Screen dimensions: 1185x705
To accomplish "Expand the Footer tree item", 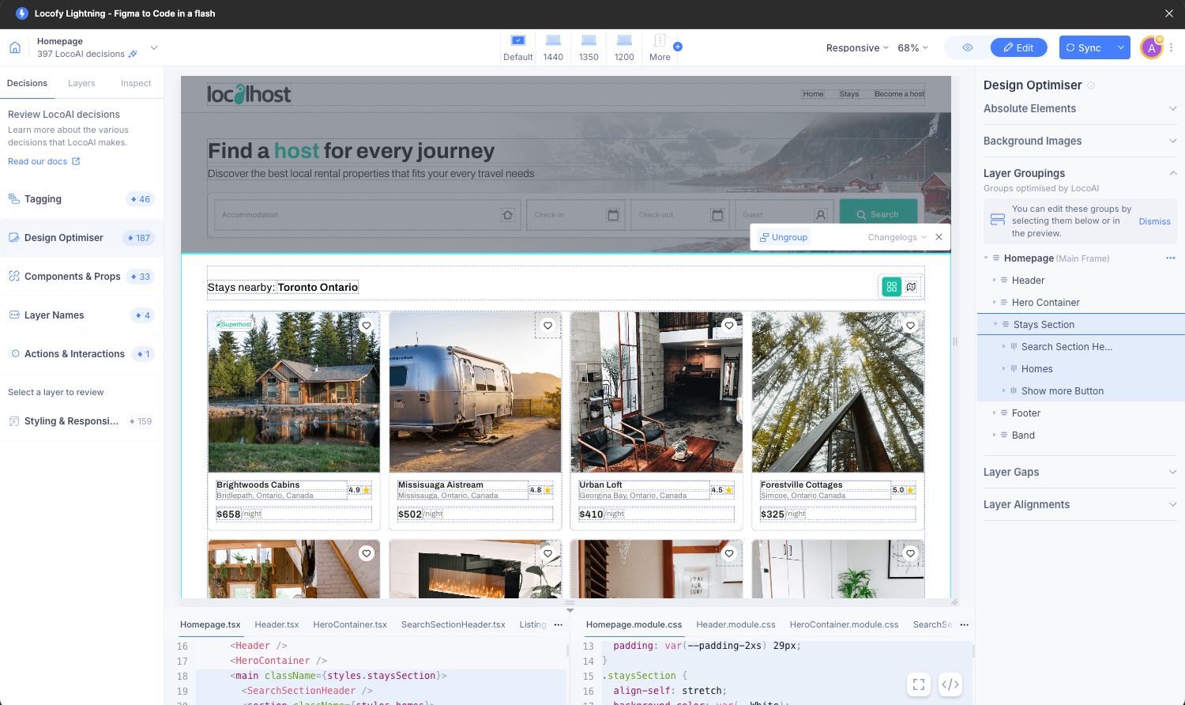I will pyautogui.click(x=994, y=413).
